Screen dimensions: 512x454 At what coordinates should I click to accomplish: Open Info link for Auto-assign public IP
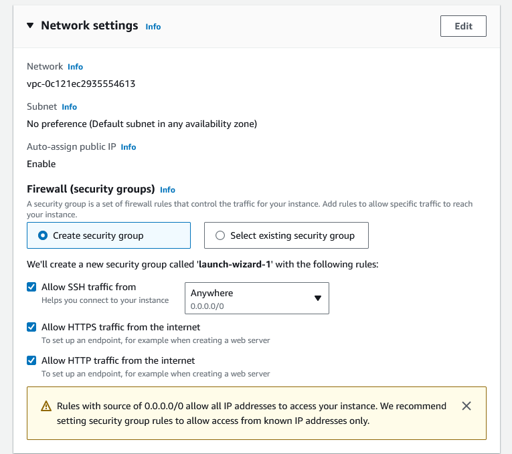pos(129,147)
